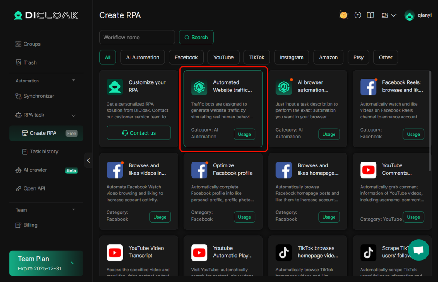Focus the Workflow name input
438x282 pixels.
coord(137,37)
